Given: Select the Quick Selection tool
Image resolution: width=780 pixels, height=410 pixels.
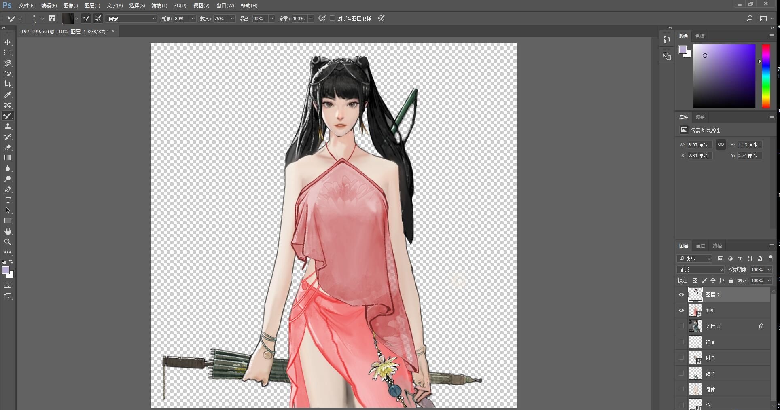Looking at the screenshot, I should tap(8, 74).
